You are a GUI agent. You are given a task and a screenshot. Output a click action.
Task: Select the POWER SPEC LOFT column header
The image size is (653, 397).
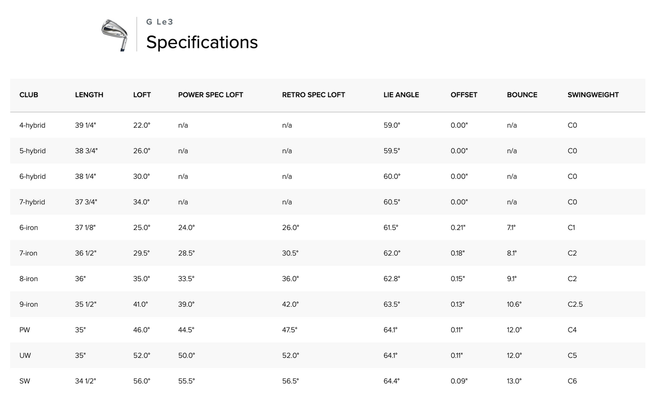coord(211,95)
